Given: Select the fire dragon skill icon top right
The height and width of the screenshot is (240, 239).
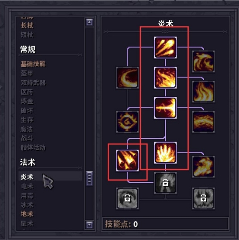Looking at the screenshot, I should click(203, 62).
